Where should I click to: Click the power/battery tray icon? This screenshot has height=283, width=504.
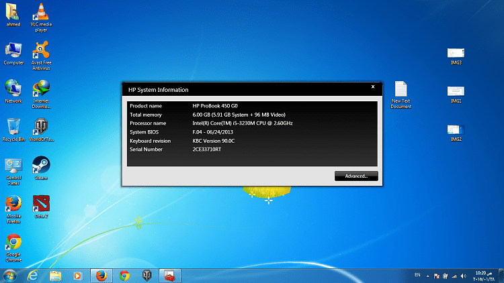(x=445, y=276)
